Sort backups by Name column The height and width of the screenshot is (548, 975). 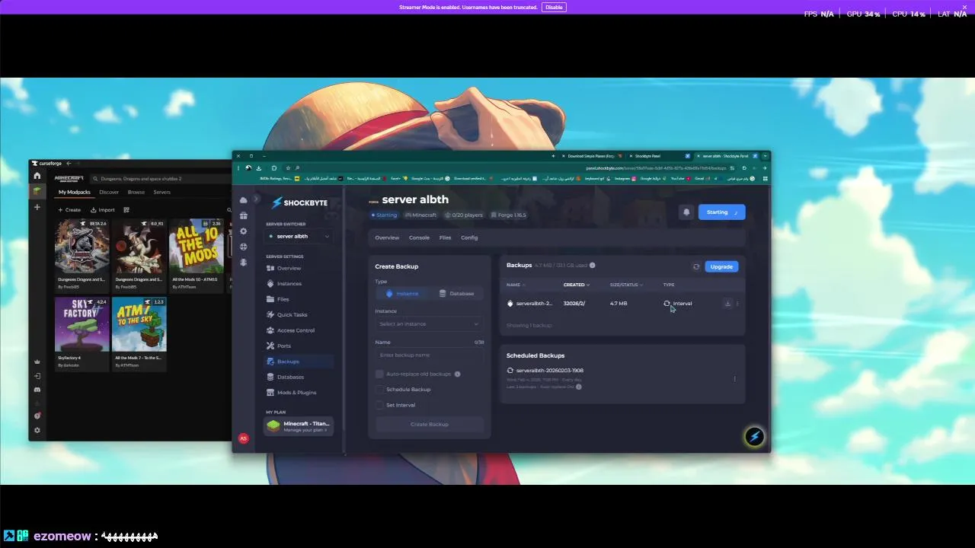point(516,285)
